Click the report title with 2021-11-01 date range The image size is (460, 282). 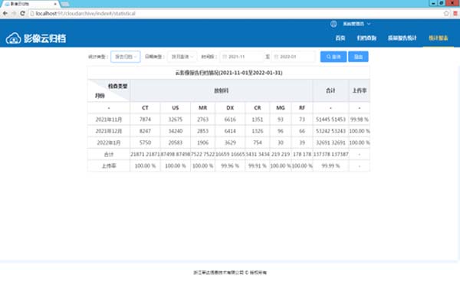pos(228,73)
